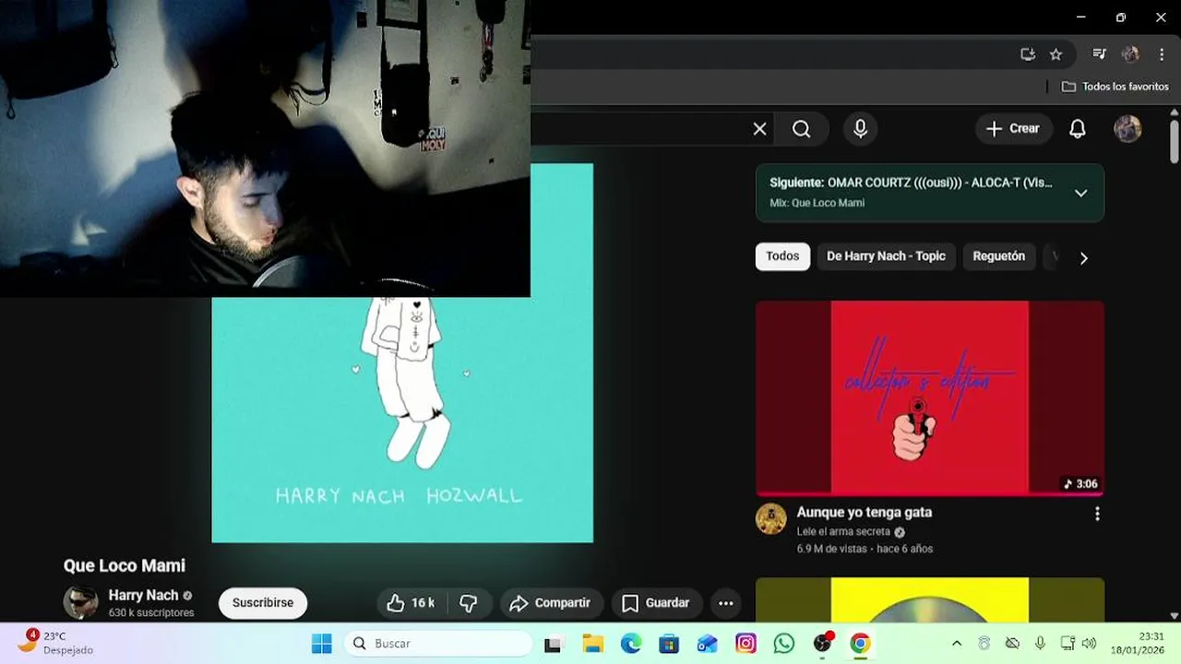
Task: Open File Explorer from taskbar
Action: 591,644
